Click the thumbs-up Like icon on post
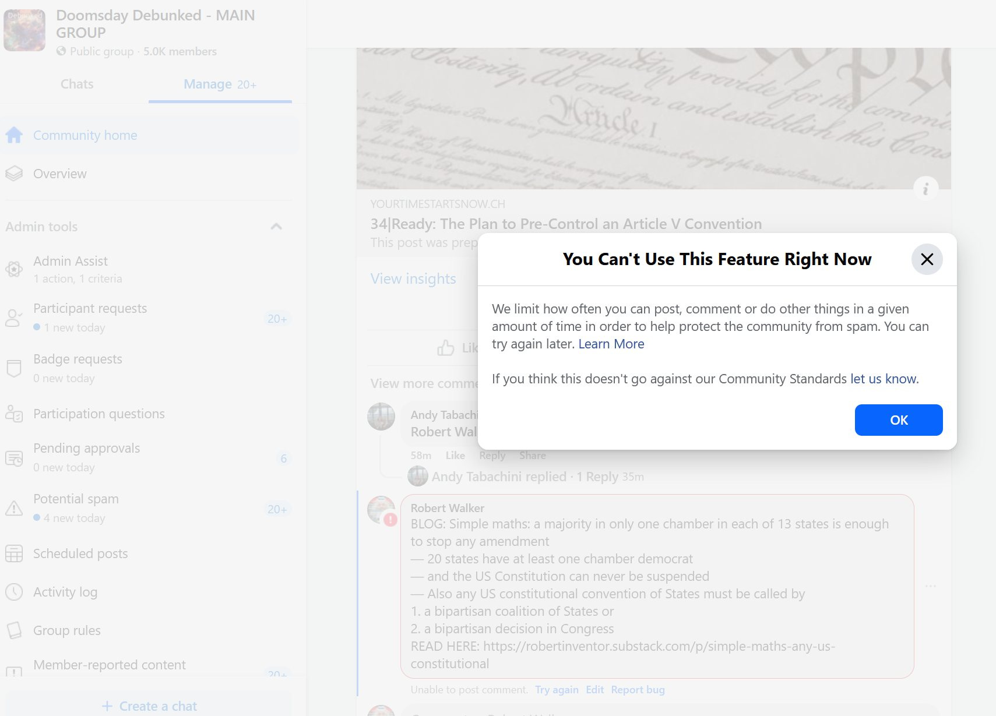 [x=446, y=348]
